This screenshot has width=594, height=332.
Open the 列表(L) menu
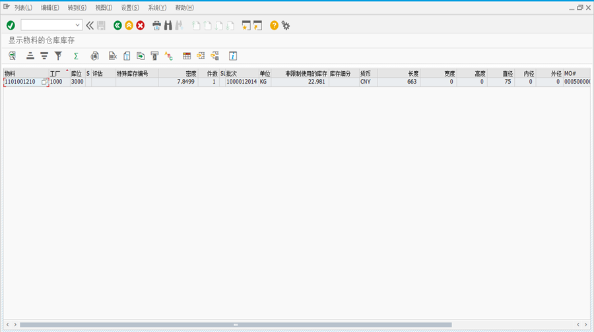tap(24, 7)
